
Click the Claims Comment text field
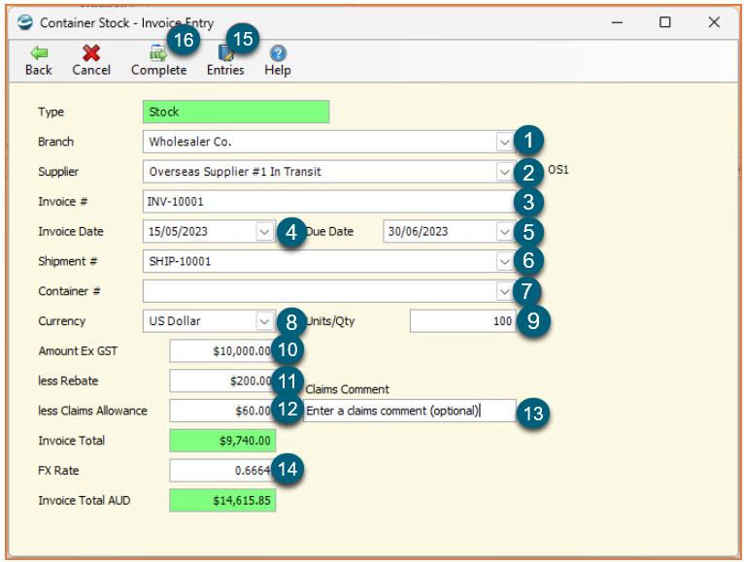[410, 411]
